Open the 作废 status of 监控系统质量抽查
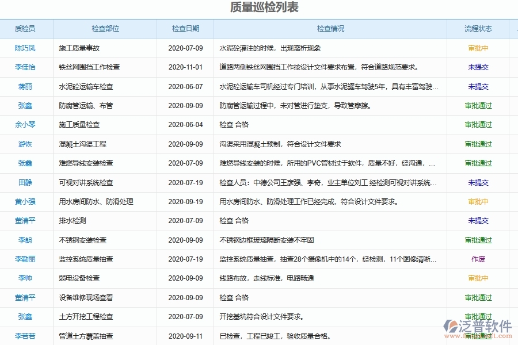The height and width of the screenshot is (345, 518). [478, 259]
